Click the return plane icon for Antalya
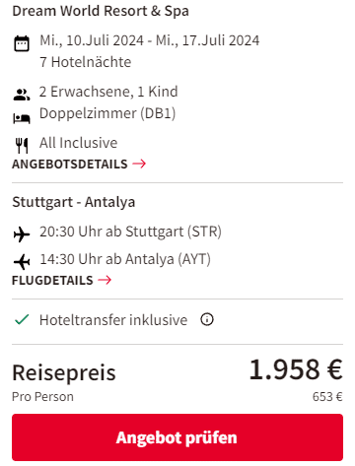The image size is (355, 466). point(22,262)
